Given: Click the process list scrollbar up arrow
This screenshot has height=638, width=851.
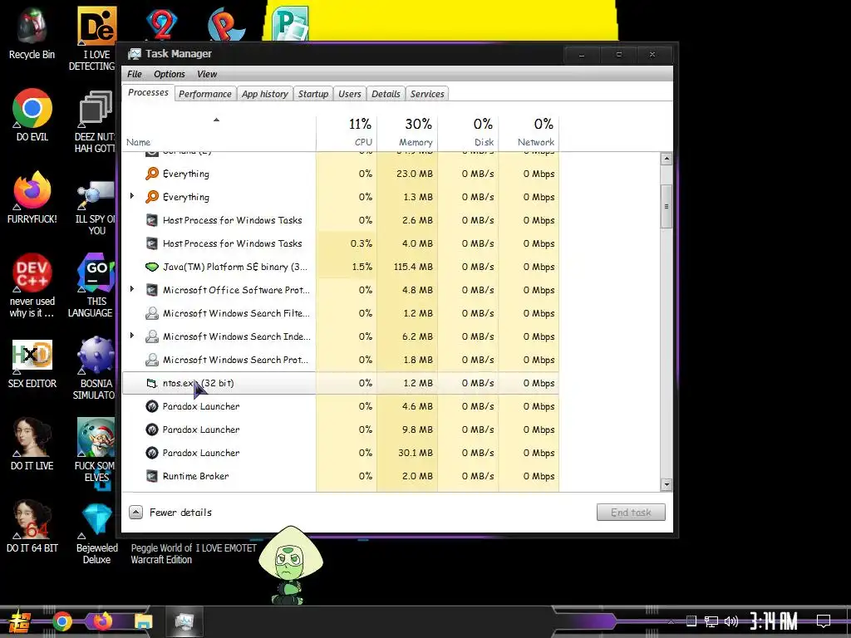Looking at the screenshot, I should coord(667,159).
